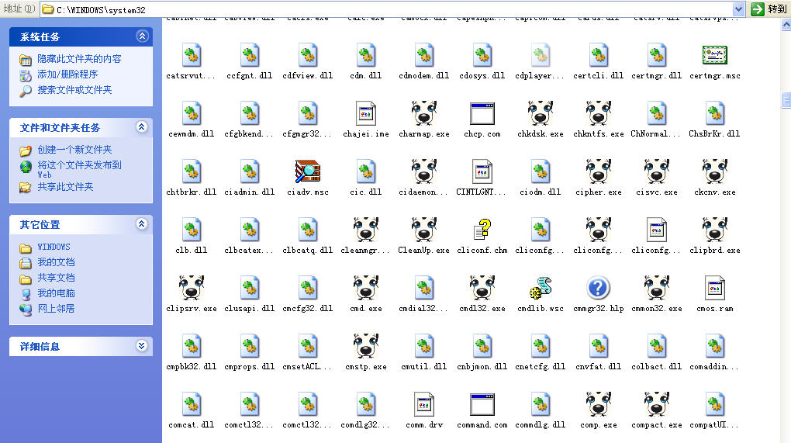Select the clipbrd.exe icon
The height and width of the screenshot is (443, 791).
tap(715, 230)
